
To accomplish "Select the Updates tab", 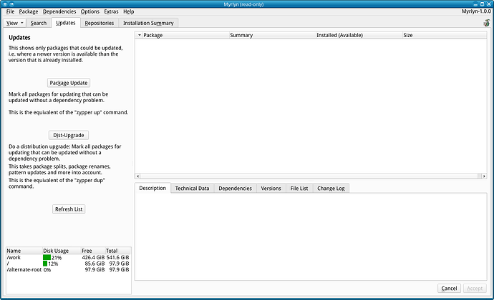I will 66,23.
